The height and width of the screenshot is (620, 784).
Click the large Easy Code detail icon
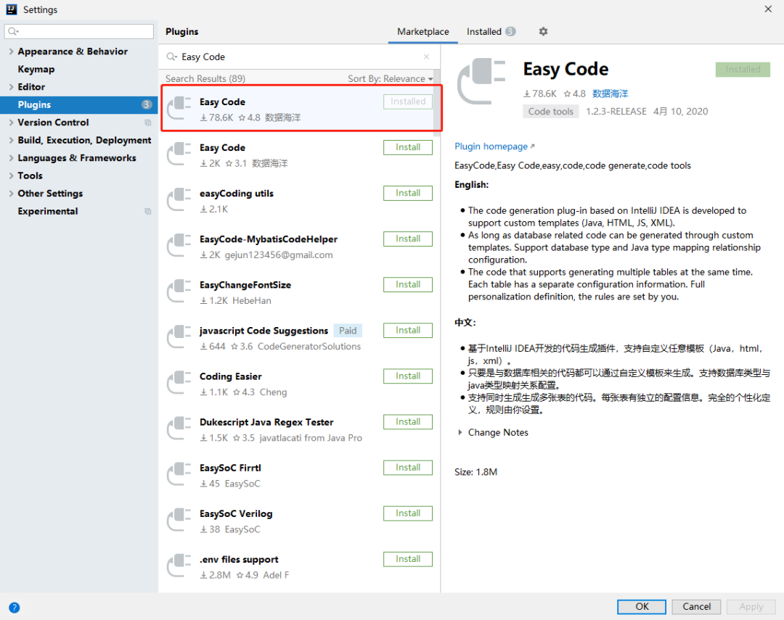click(x=481, y=81)
